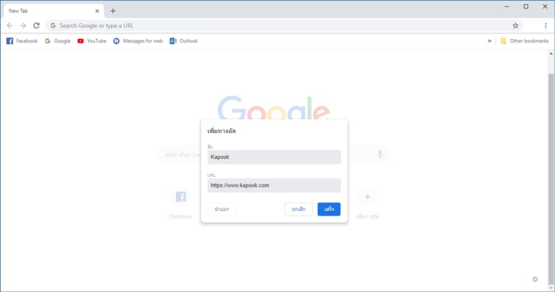The width and height of the screenshot is (555, 292).
Task: Open the customize gear icon
Action: [535, 280]
